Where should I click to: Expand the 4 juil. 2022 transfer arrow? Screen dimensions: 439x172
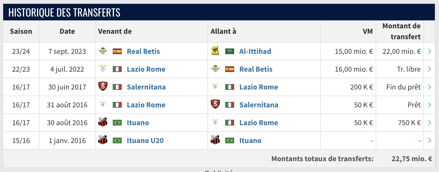point(429,69)
